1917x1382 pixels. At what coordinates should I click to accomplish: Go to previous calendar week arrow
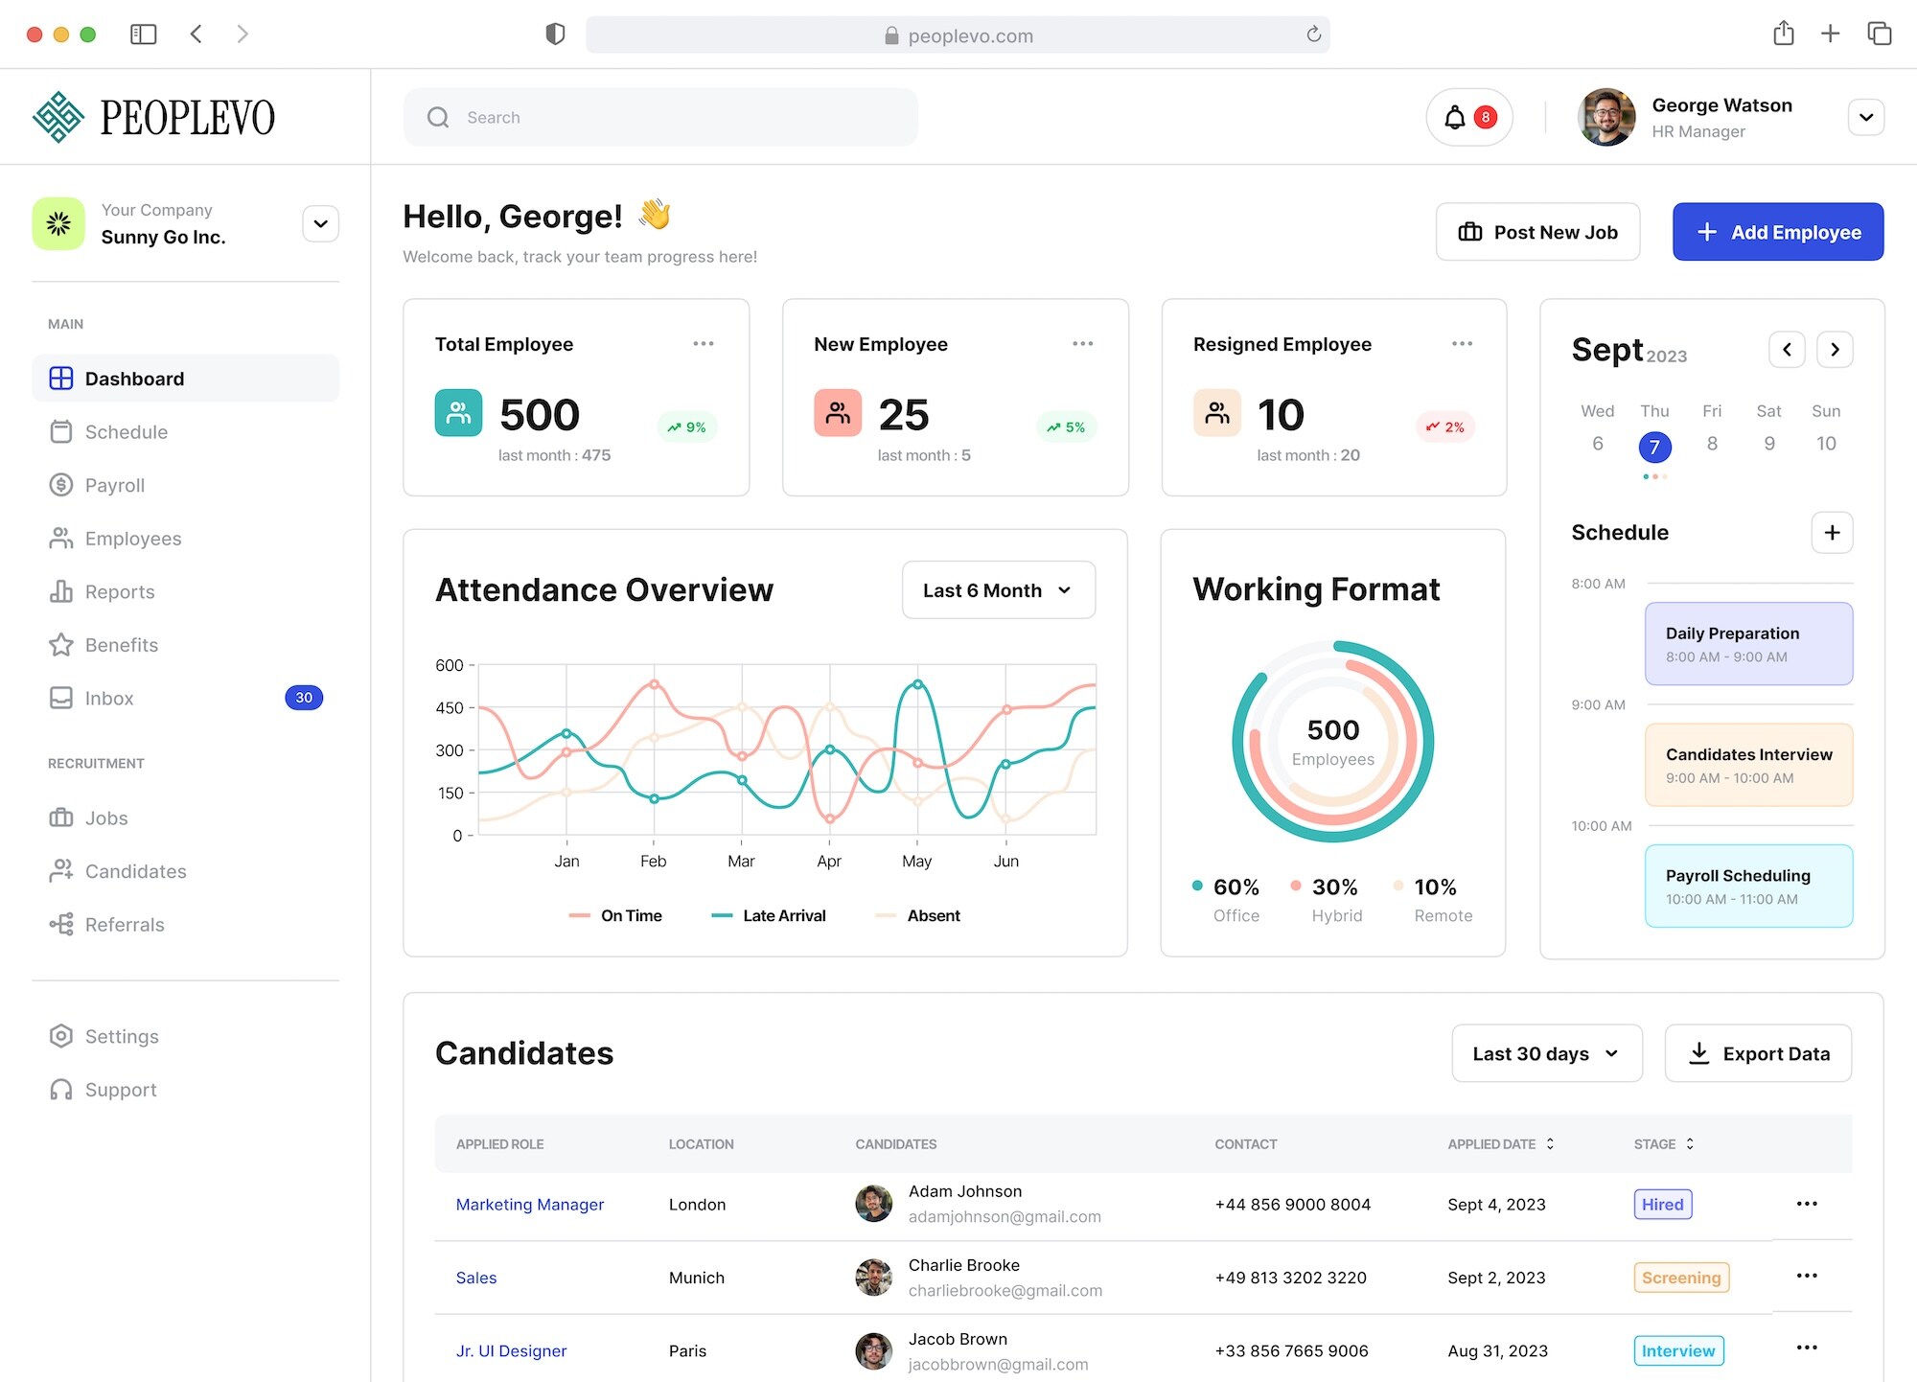tap(1787, 350)
